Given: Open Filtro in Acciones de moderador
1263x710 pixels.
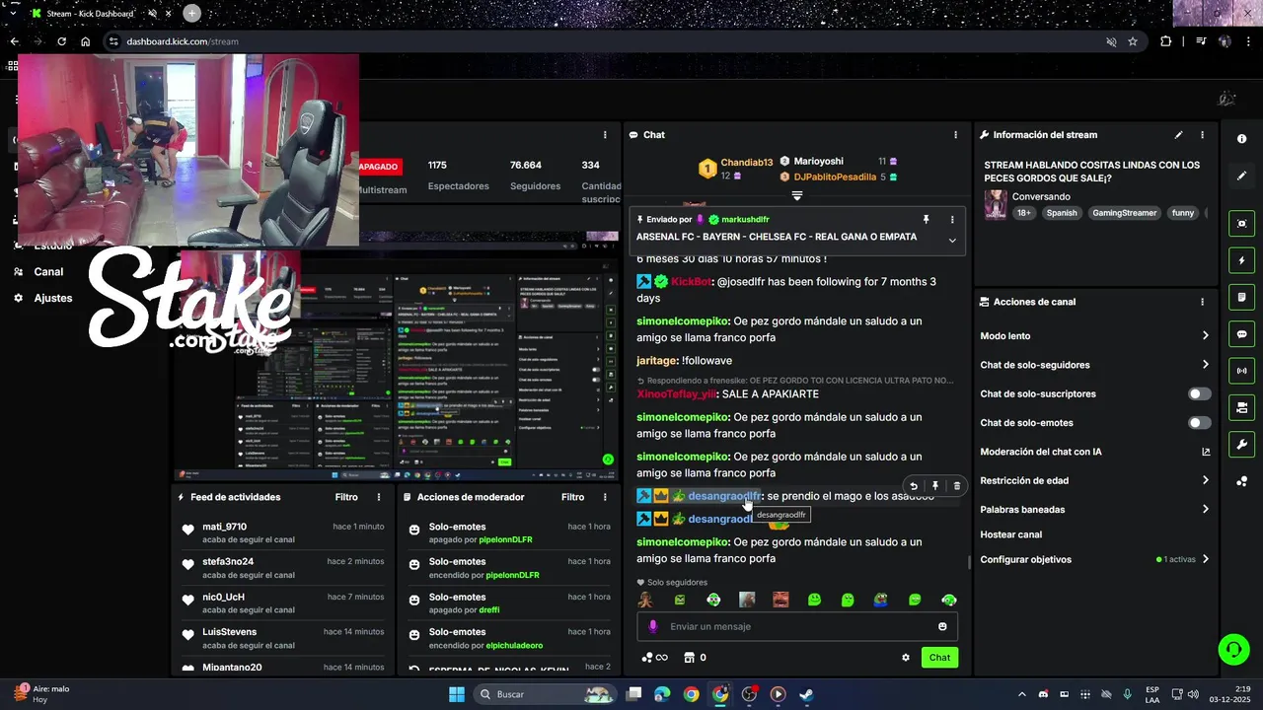Looking at the screenshot, I should coord(573,497).
